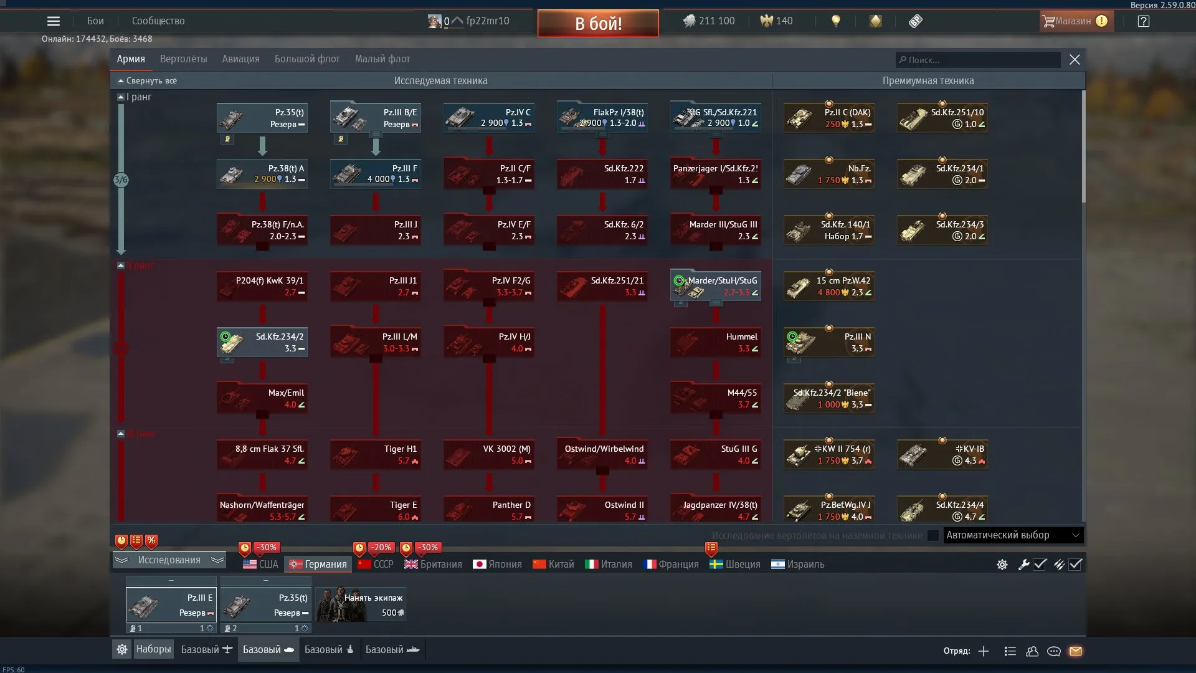Switch to the Авиация tab
Screen dimensions: 1196x673
[x=240, y=59]
